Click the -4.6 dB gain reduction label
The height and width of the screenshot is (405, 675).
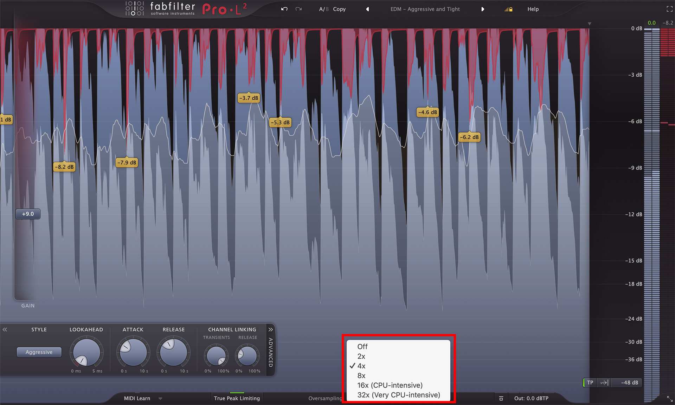428,112
